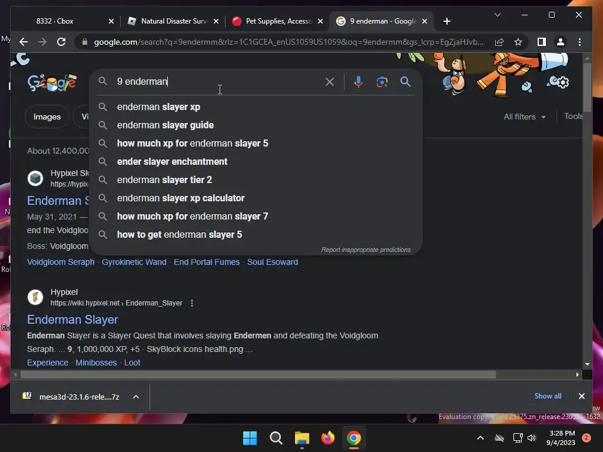
Task: Close the Pet Supplies tab
Action: click(320, 21)
